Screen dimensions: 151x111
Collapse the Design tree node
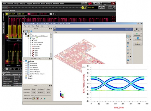tap(23, 34)
